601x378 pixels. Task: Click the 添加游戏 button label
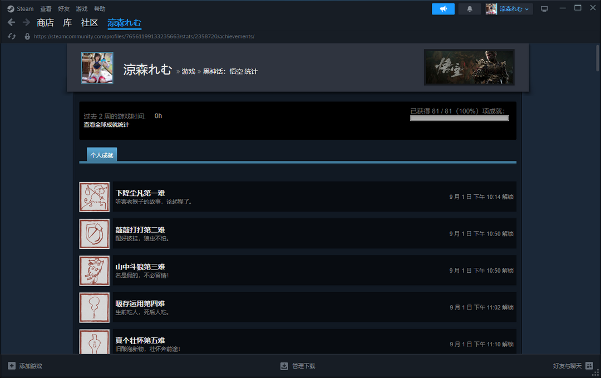click(x=31, y=366)
